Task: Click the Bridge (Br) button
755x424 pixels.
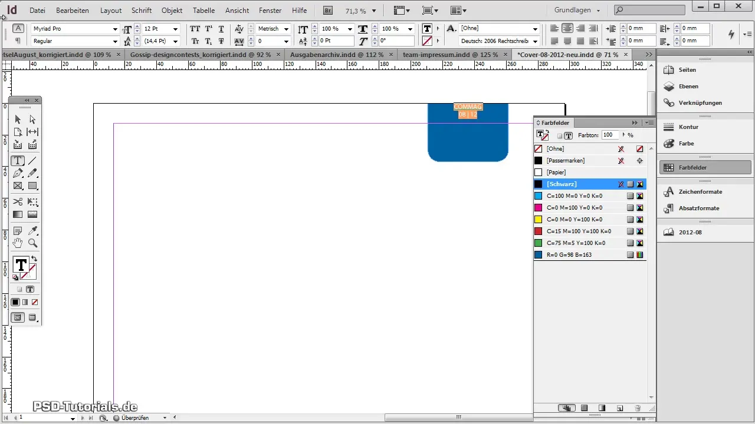Action: point(328,11)
